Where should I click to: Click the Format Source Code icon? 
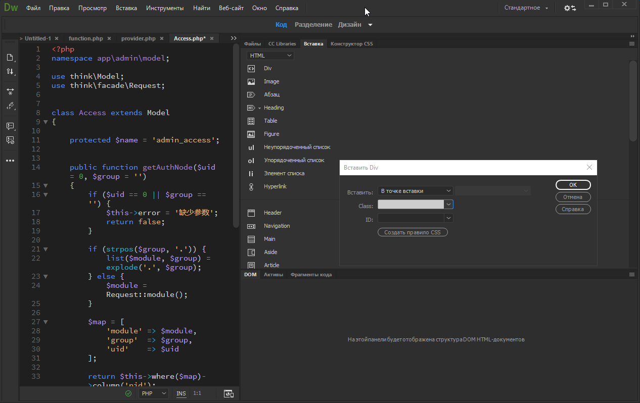coord(10,106)
